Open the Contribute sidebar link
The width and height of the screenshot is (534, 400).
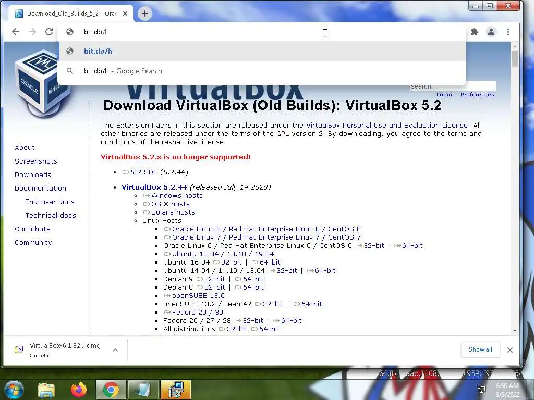pyautogui.click(x=32, y=229)
